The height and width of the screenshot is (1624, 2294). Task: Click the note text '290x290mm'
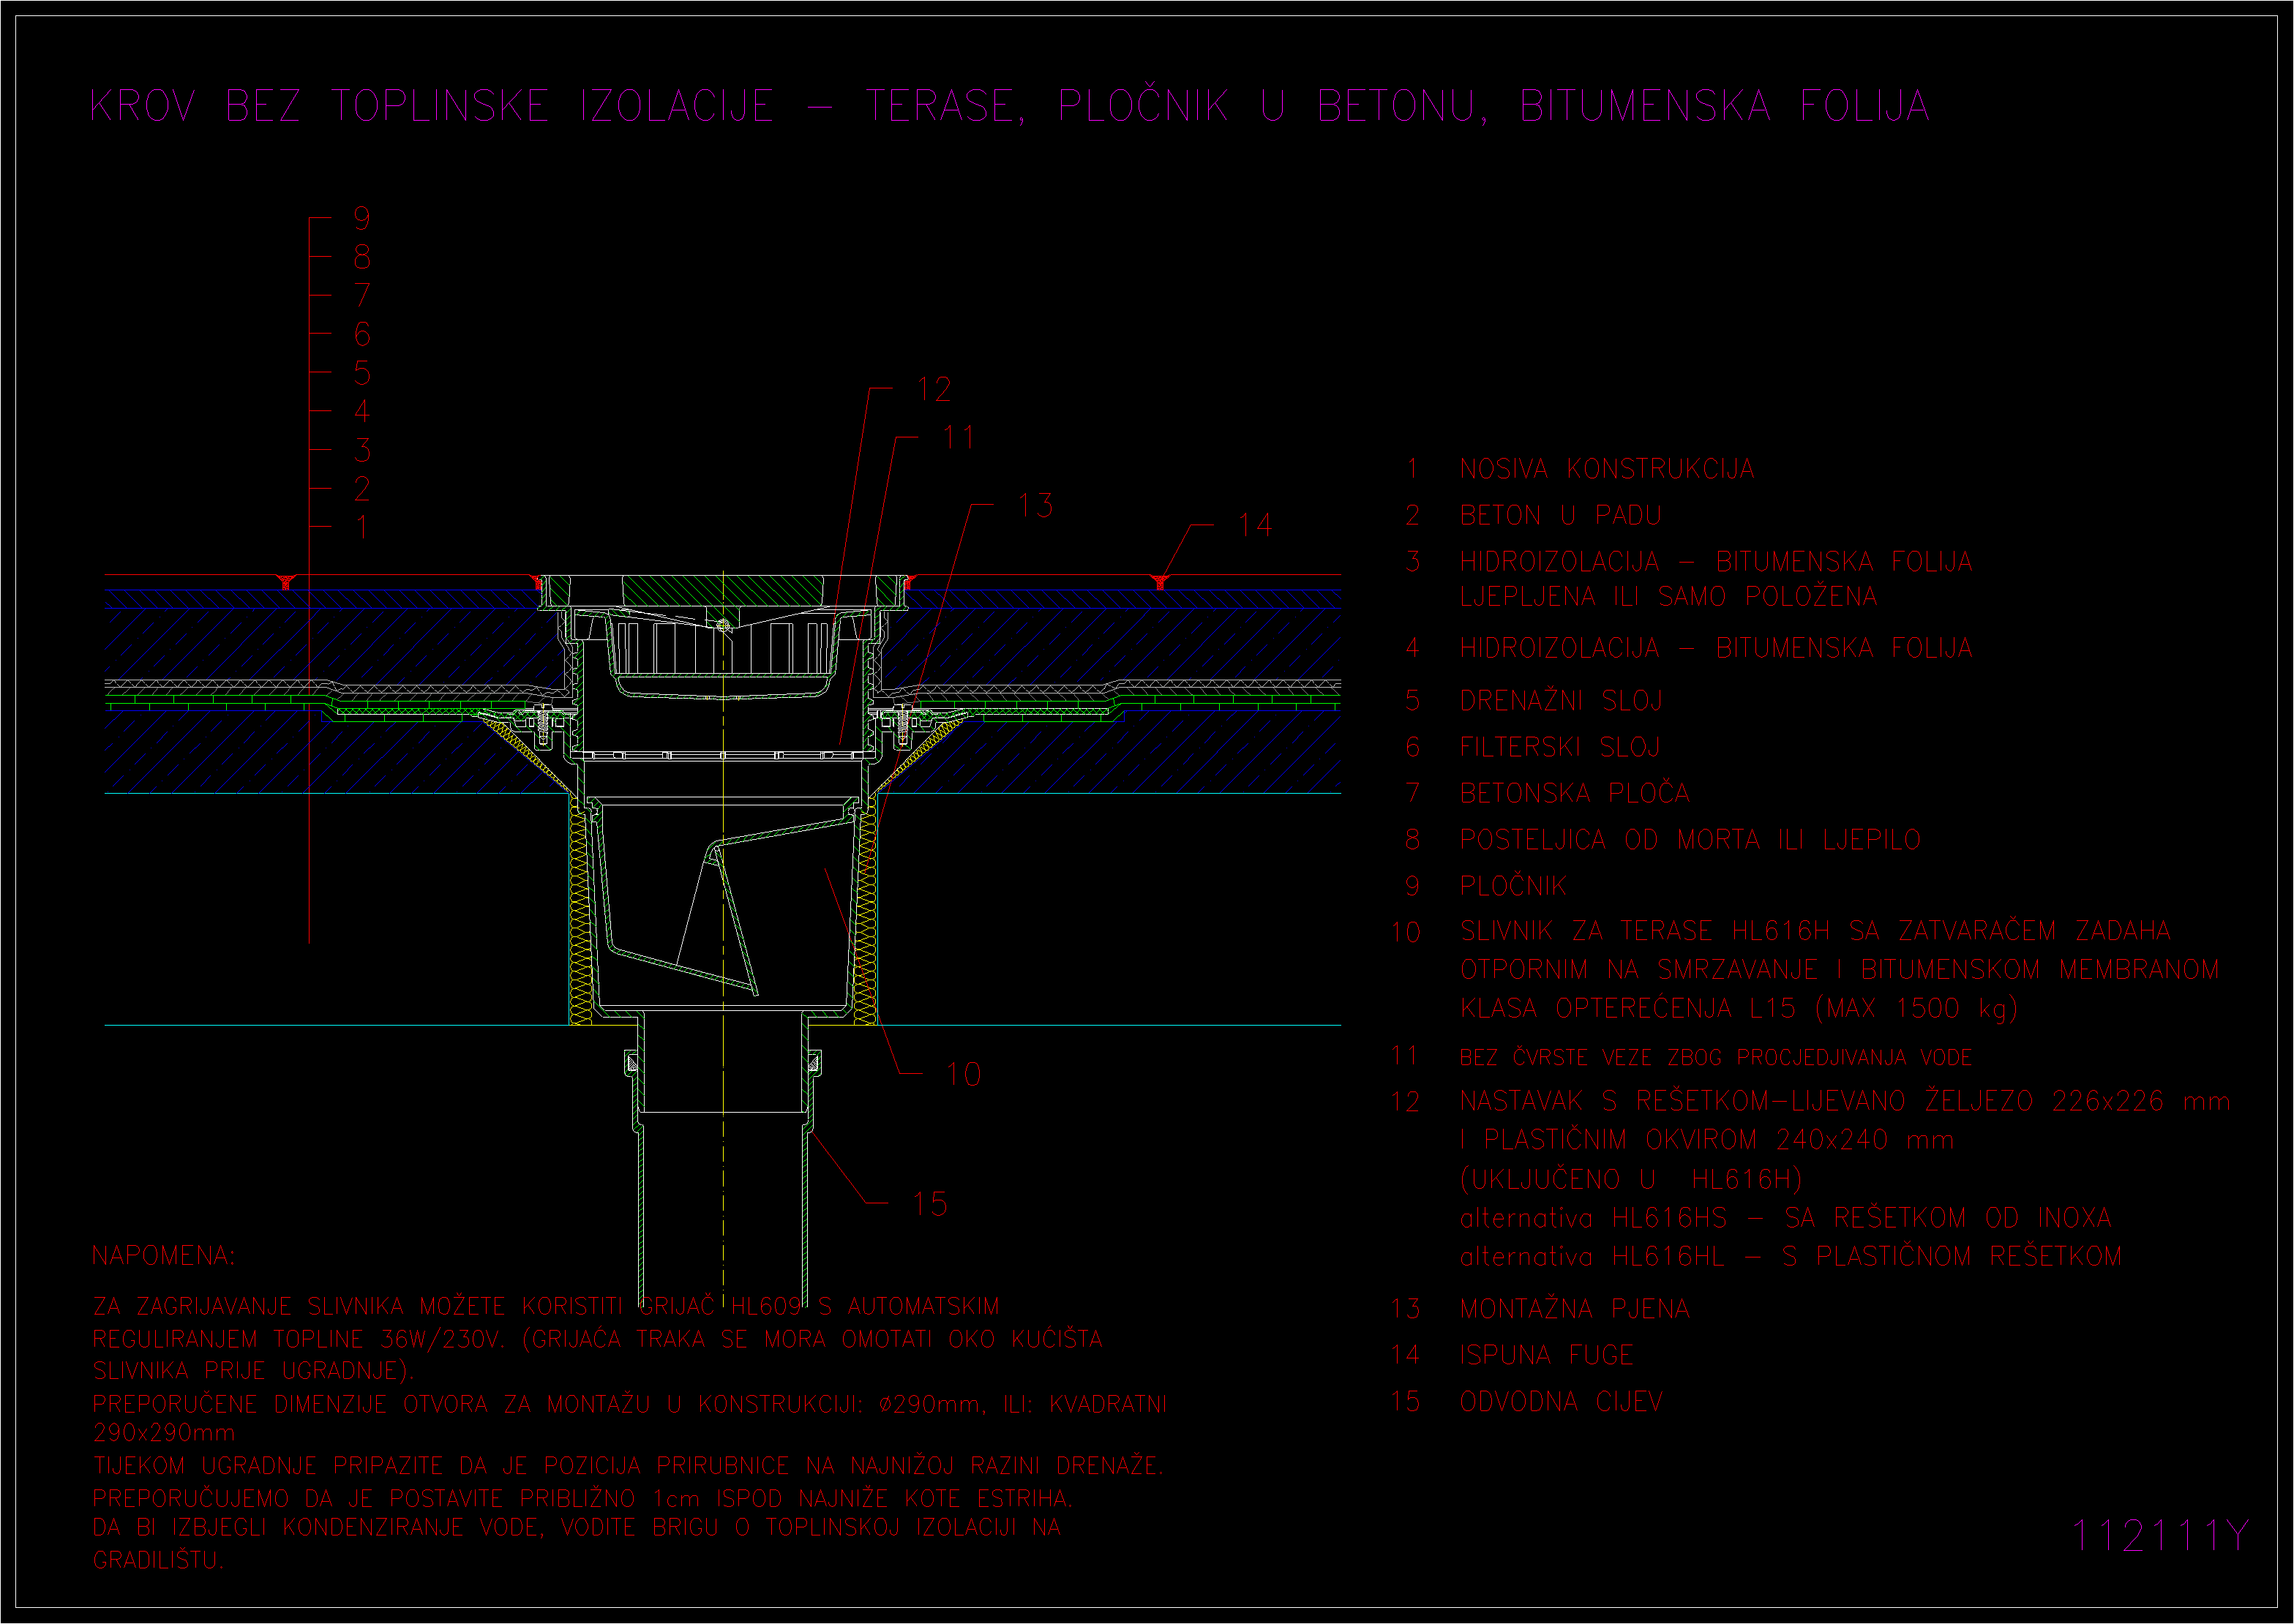click(164, 1433)
